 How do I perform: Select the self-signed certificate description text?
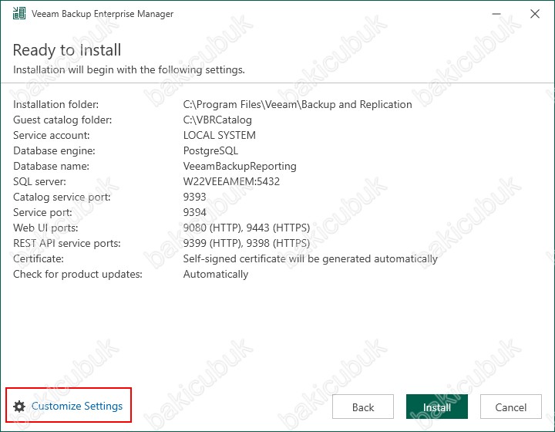[x=311, y=259]
